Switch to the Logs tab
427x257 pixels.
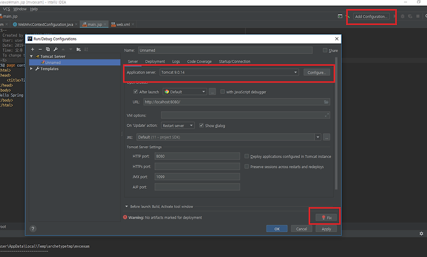[176, 61]
